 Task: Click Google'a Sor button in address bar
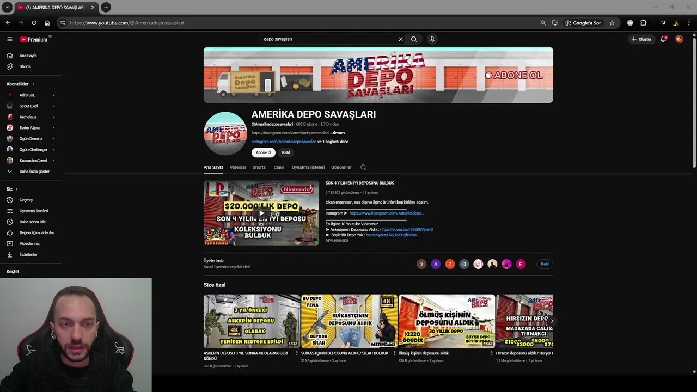[x=583, y=23]
